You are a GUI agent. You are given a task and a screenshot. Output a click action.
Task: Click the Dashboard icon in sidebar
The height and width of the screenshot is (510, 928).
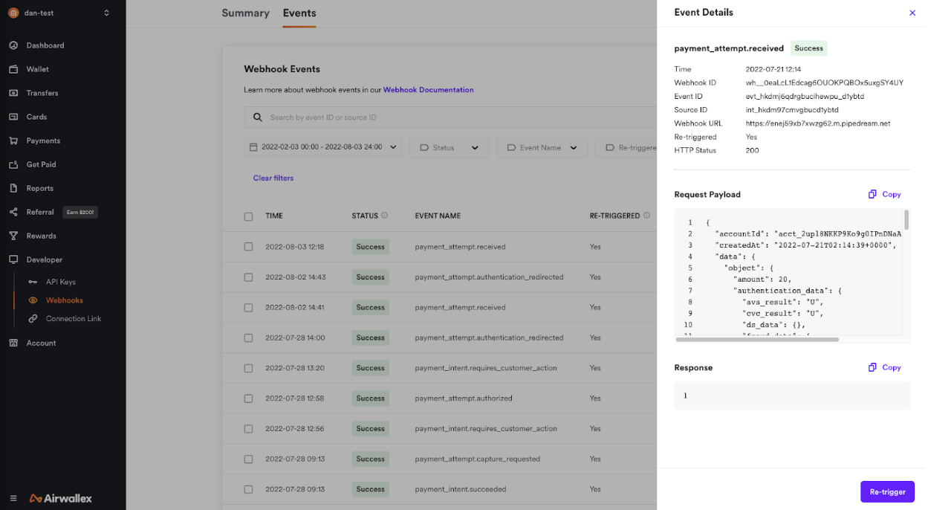(13, 45)
